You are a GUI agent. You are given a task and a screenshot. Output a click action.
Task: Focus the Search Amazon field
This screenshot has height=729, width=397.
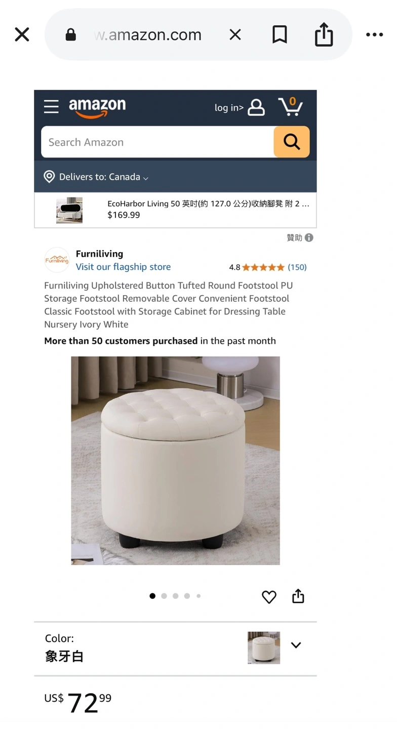(x=157, y=142)
